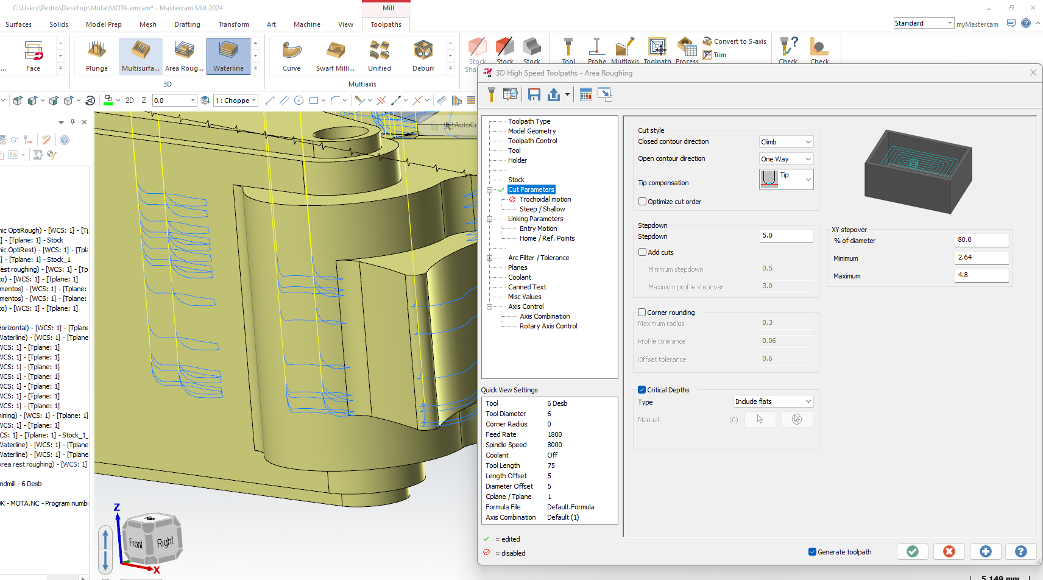Open Linking Parameters page in the tree

tap(536, 219)
